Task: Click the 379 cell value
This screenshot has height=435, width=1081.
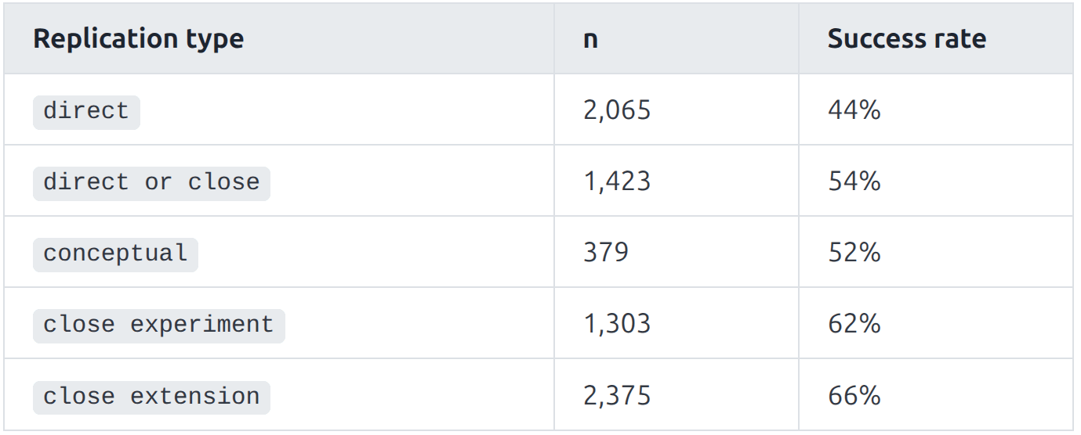Action: tap(606, 253)
